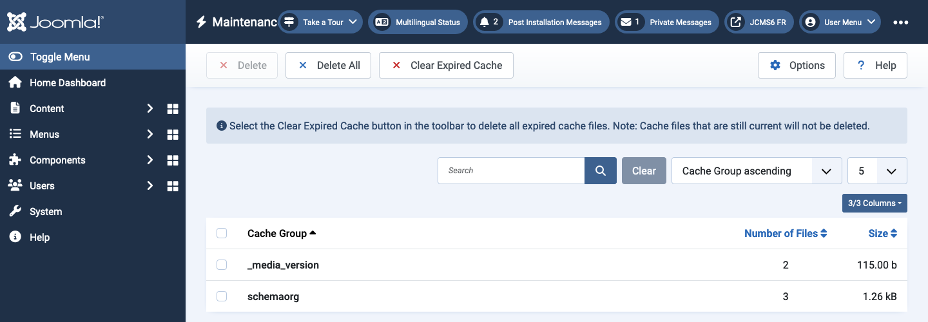Expand the Users submenu chevron

[x=150, y=185]
